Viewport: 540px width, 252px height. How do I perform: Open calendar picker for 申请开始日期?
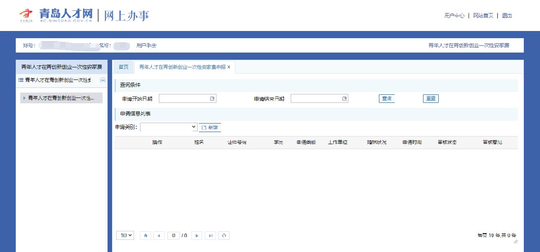tap(212, 99)
